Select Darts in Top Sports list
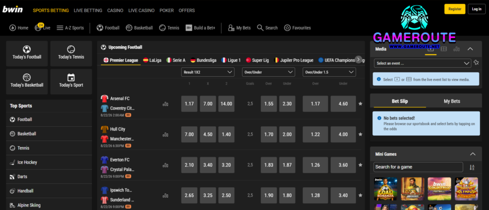 49,177
